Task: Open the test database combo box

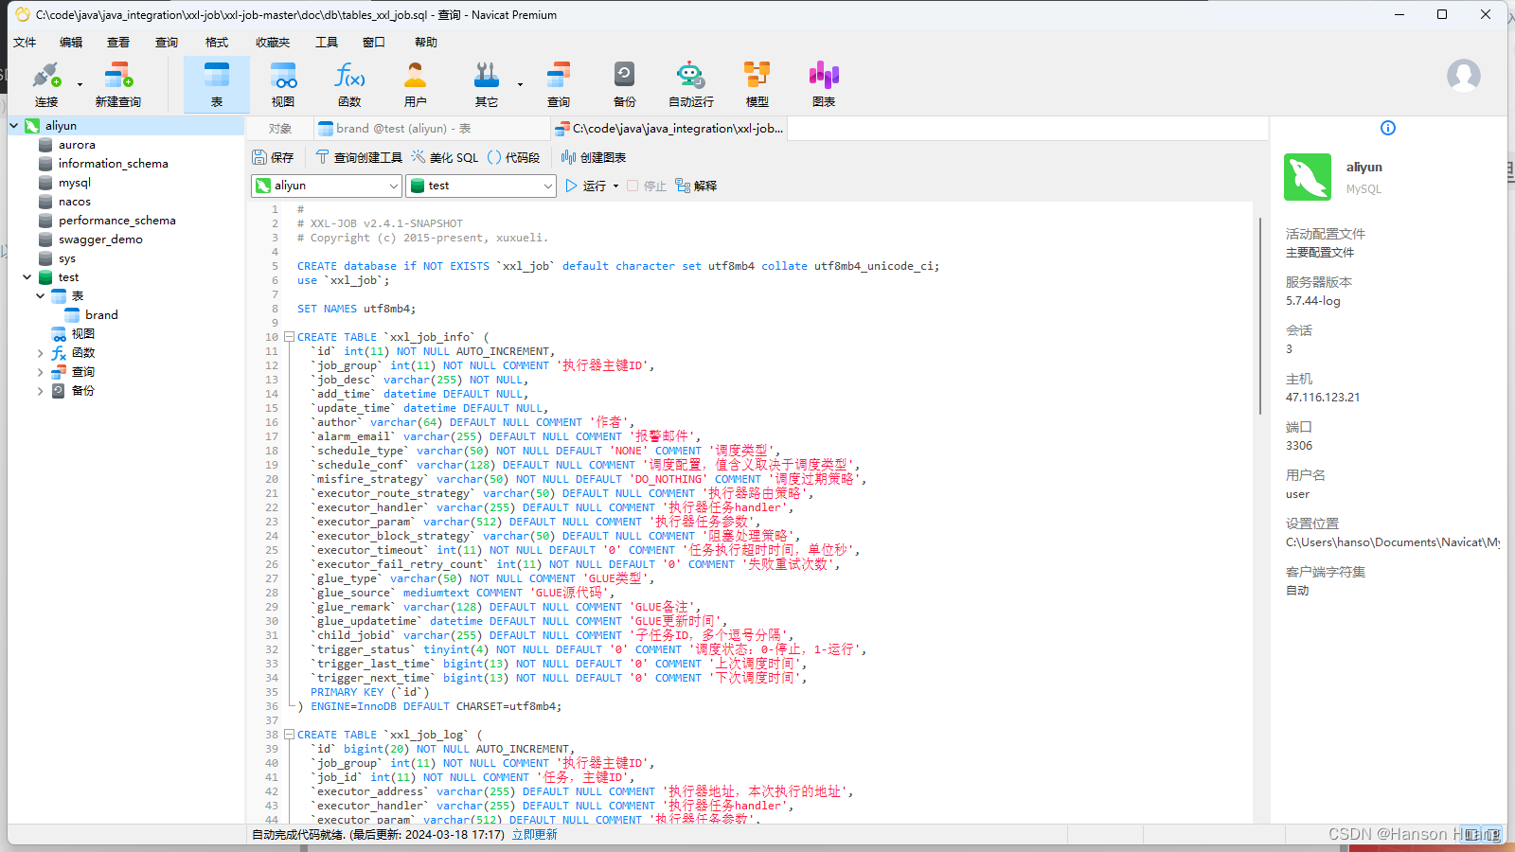Action: [x=481, y=186]
